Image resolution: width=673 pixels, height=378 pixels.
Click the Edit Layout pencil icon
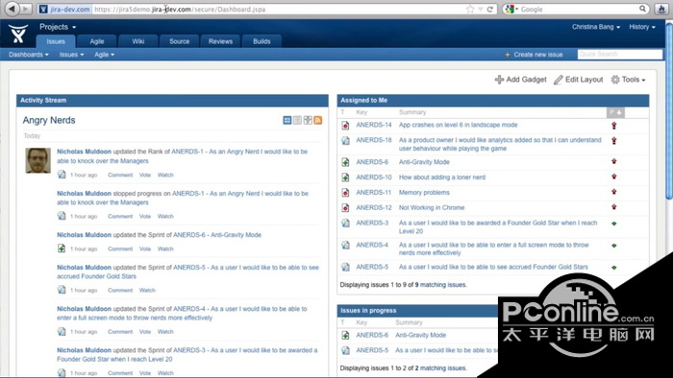pyautogui.click(x=558, y=80)
